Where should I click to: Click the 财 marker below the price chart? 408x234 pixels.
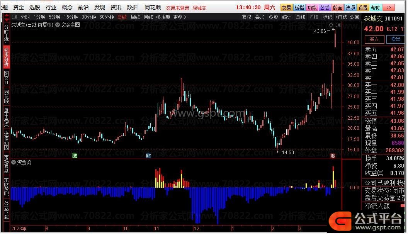point(148,156)
